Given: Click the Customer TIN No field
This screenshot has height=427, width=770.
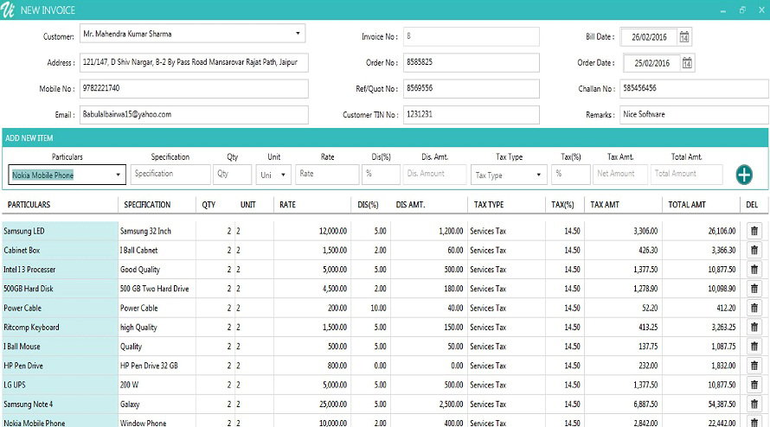Looking at the screenshot, I should [x=470, y=114].
